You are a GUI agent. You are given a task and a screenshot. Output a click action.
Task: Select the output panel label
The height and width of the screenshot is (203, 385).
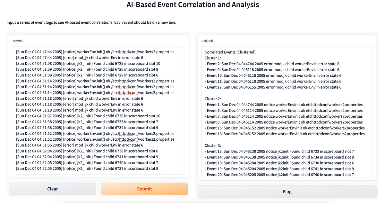(x=207, y=41)
